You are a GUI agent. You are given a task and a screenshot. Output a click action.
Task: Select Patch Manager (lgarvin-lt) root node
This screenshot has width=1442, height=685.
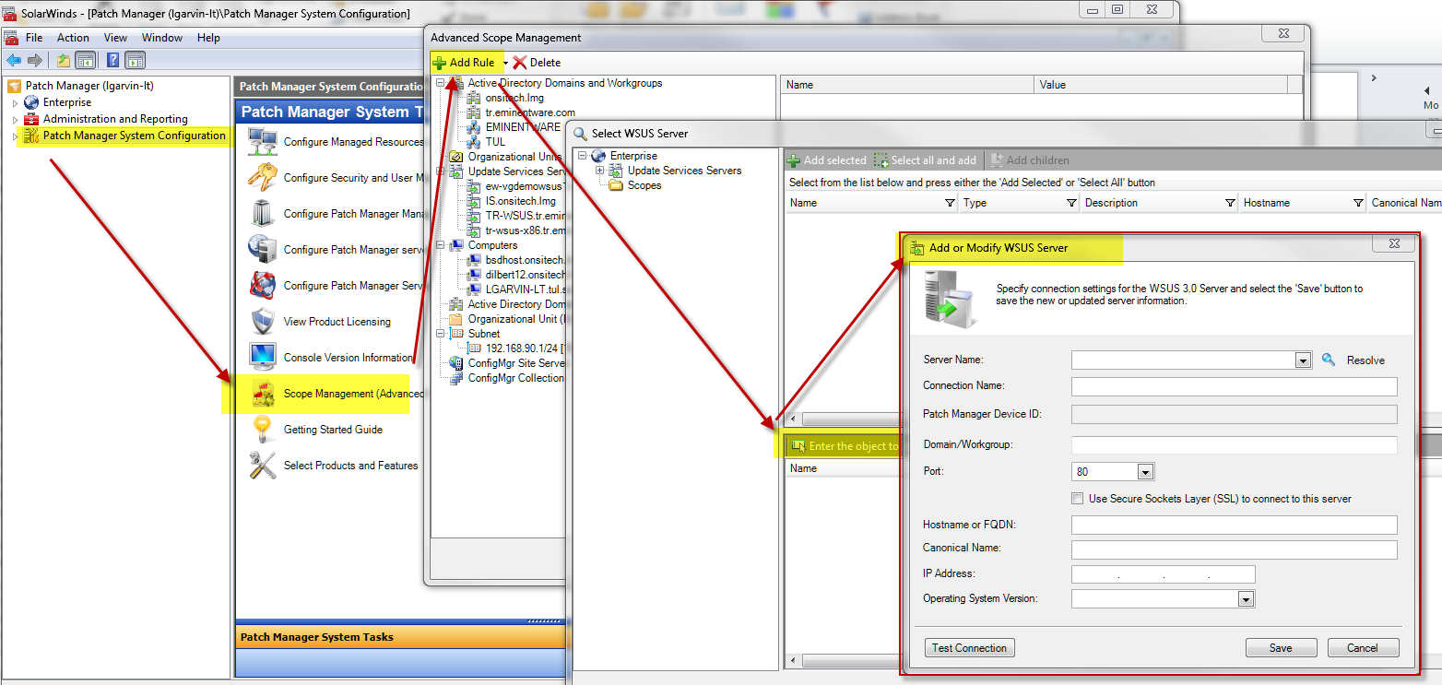[x=79, y=86]
